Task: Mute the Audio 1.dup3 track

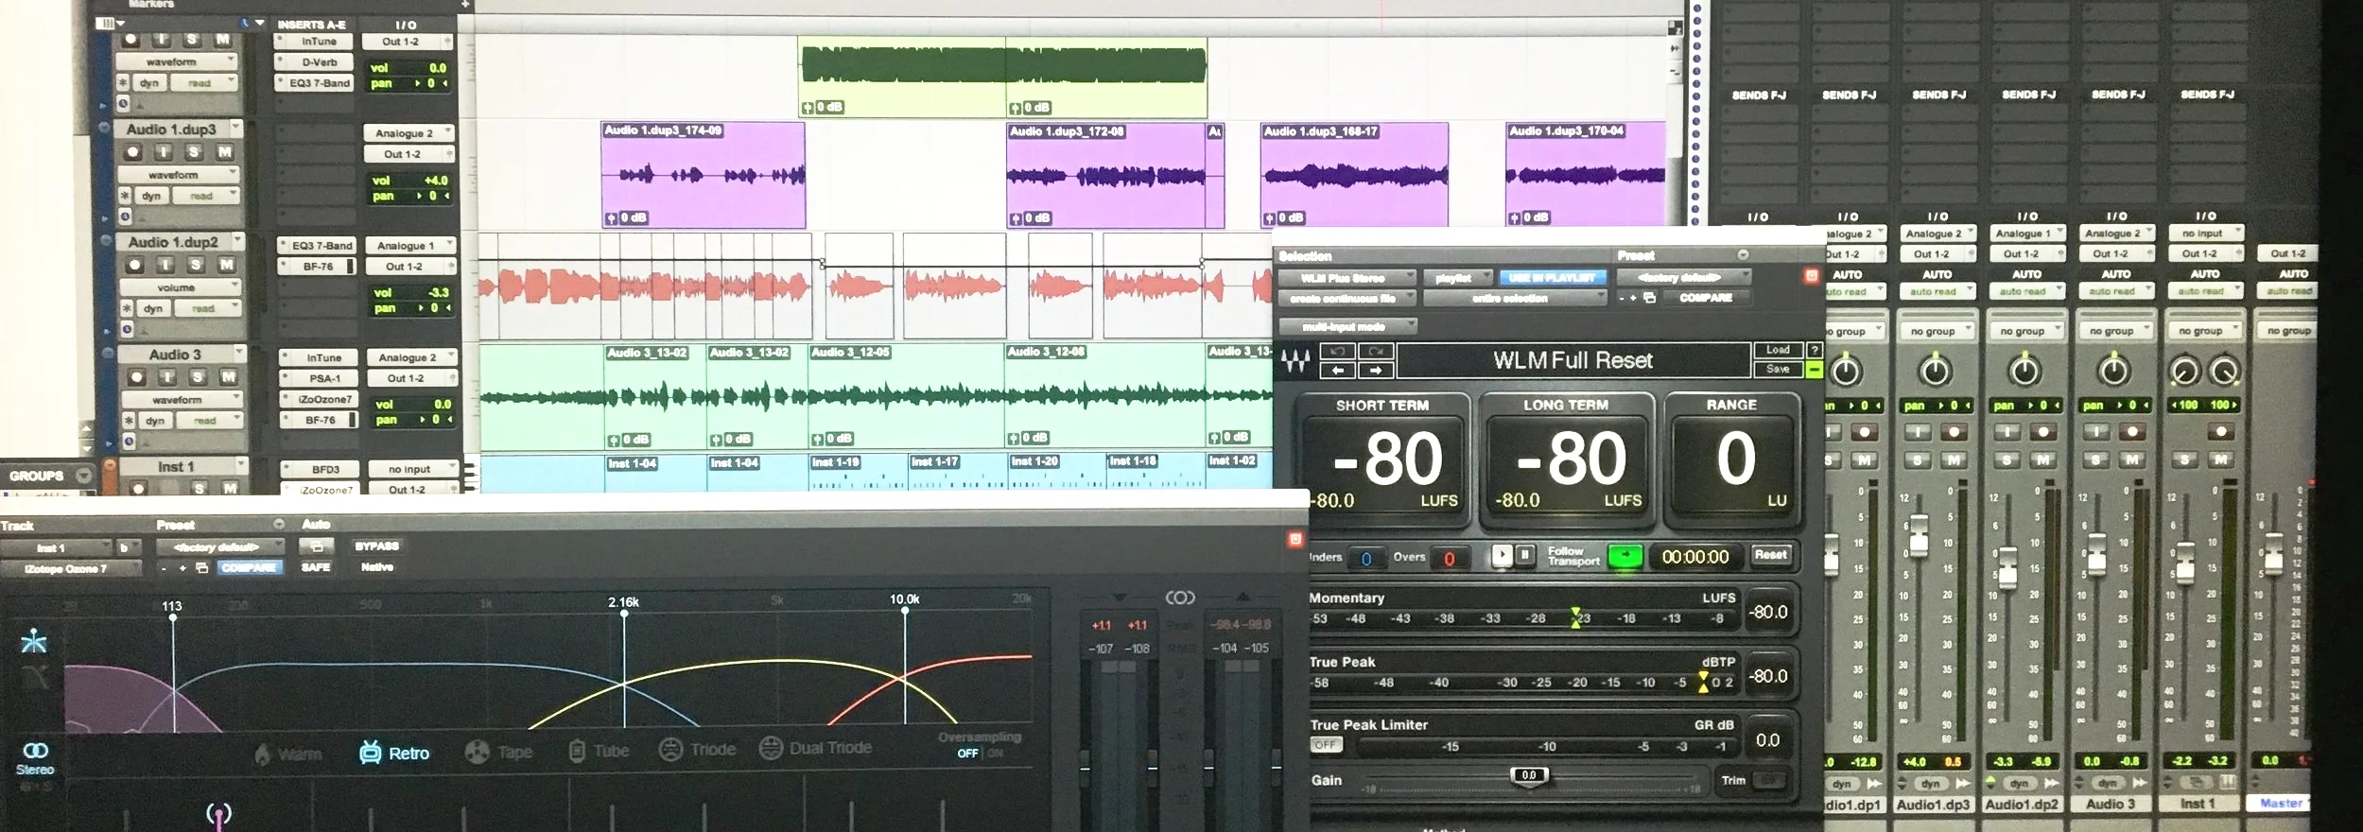Action: (224, 152)
